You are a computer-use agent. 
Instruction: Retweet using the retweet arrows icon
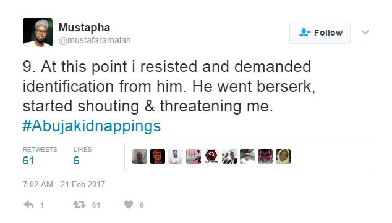[80, 205]
